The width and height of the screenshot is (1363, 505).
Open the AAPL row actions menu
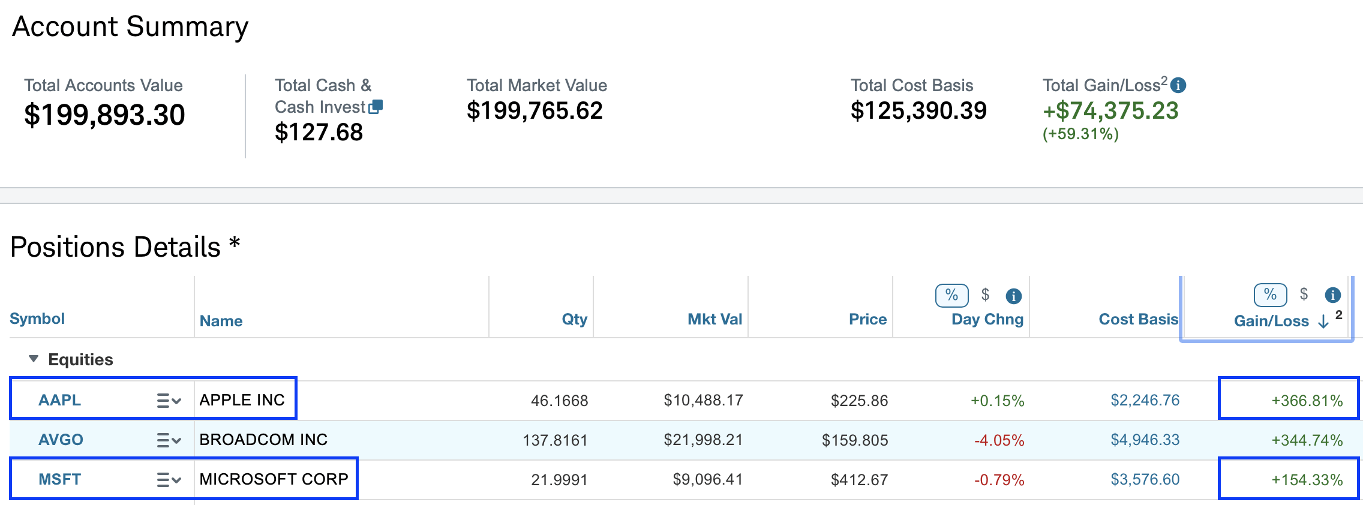point(169,401)
